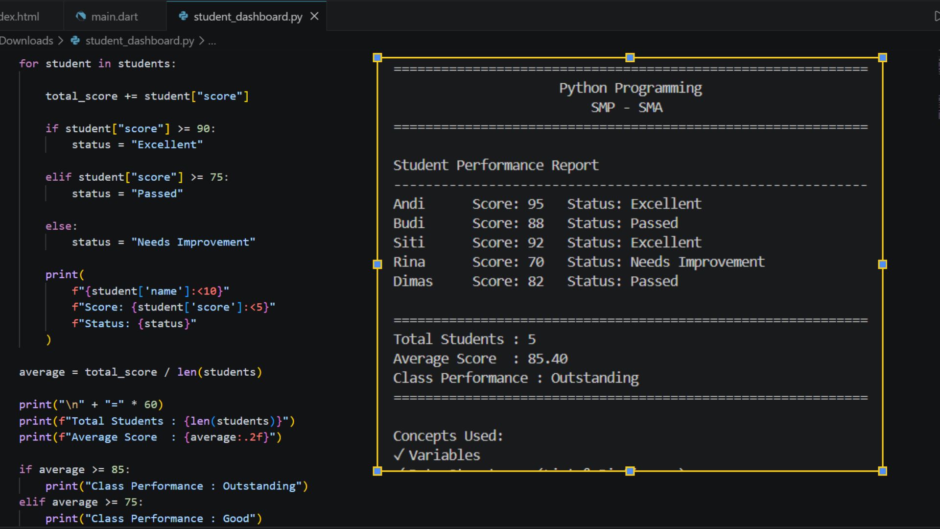Click the 'elif student["score"] >= 75:' line

click(x=137, y=177)
